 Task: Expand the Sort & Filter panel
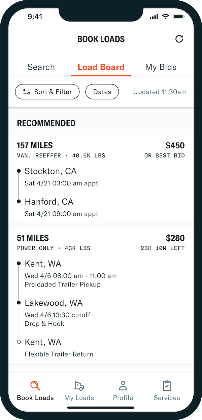pos(47,91)
